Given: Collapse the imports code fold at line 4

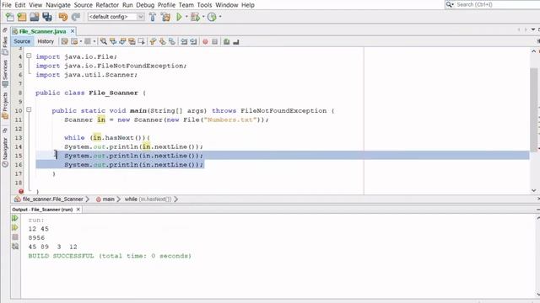Looking at the screenshot, I should point(29,56).
